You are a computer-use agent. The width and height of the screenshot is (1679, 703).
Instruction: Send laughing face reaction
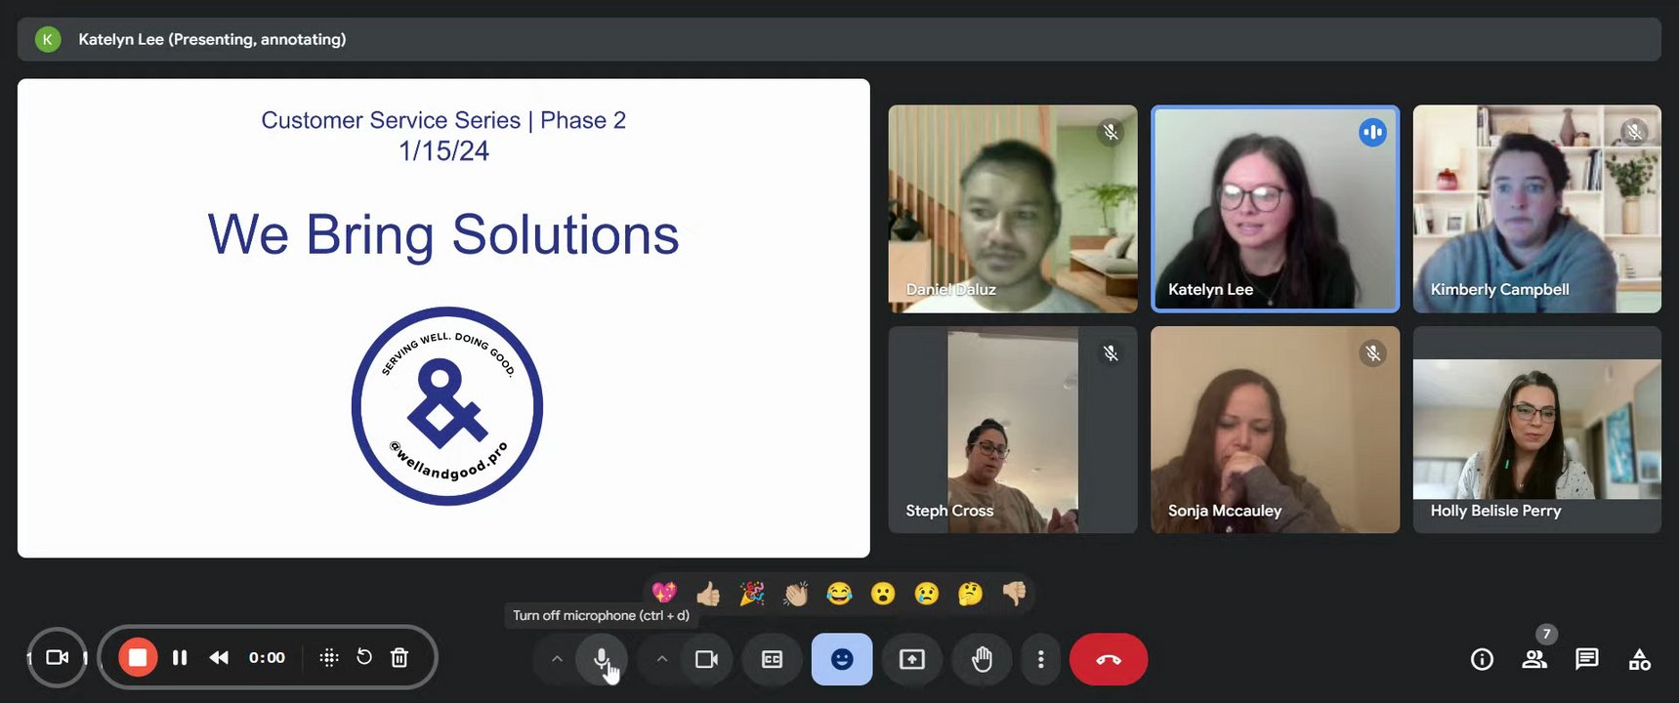pos(839,593)
